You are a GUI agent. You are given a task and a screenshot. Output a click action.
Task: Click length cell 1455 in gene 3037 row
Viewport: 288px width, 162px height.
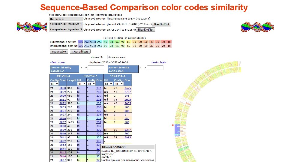(x=72, y=122)
